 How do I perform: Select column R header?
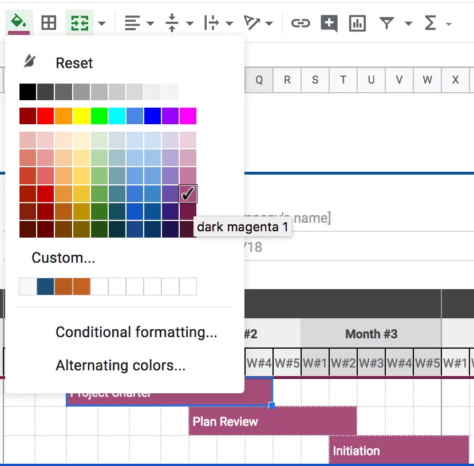tap(287, 80)
